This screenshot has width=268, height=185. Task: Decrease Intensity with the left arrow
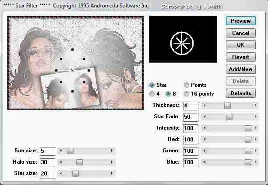205,128
